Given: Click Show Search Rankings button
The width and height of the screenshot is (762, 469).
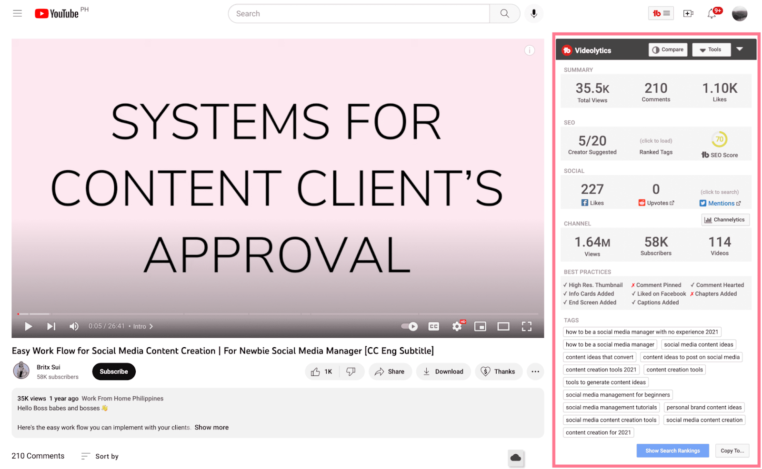Looking at the screenshot, I should pyautogui.click(x=672, y=450).
